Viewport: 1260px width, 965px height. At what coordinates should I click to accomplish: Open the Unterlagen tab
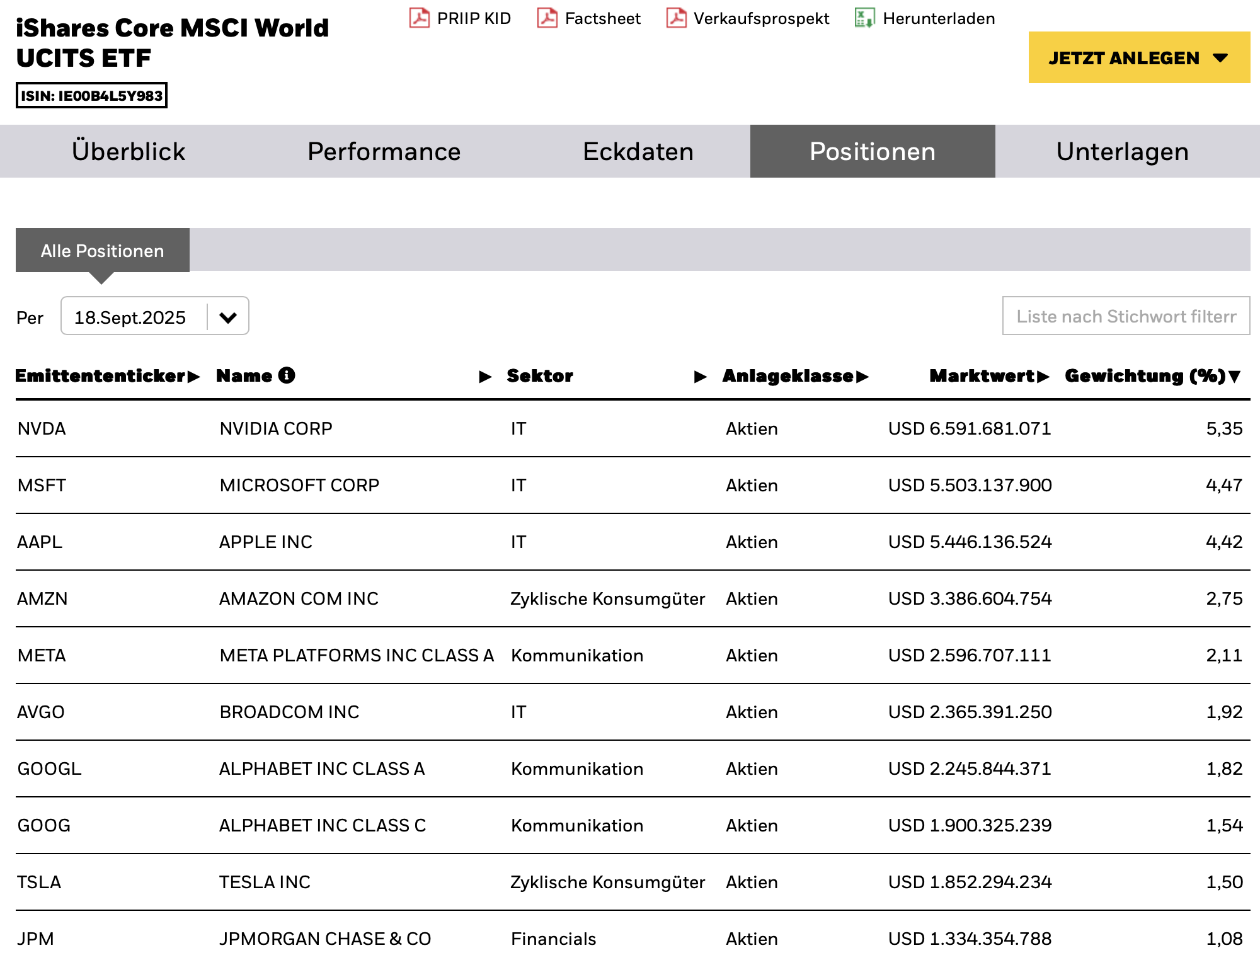(x=1122, y=152)
